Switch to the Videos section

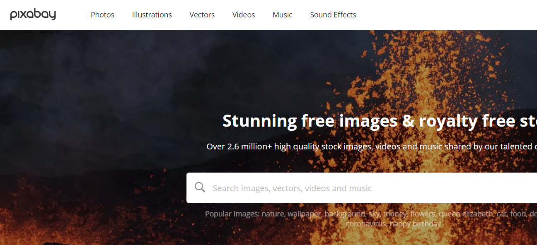243,15
